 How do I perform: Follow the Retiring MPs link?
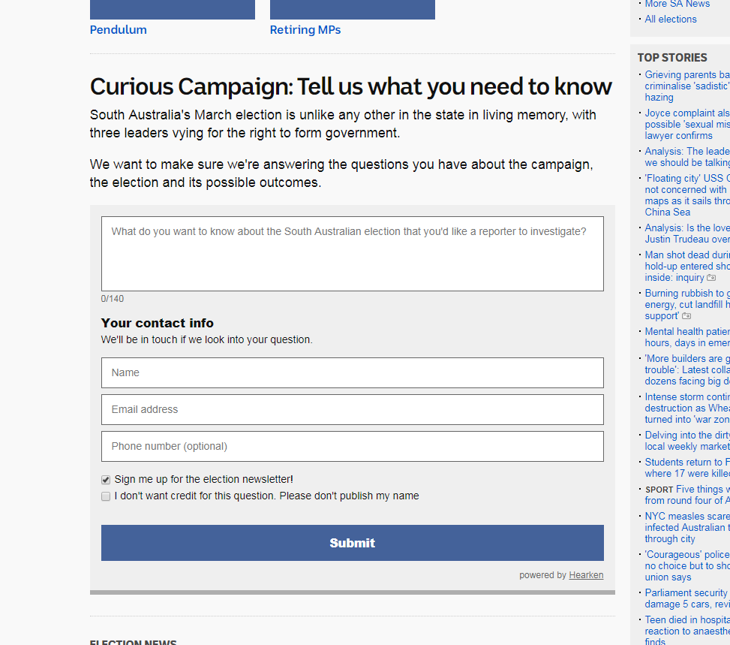(x=305, y=29)
